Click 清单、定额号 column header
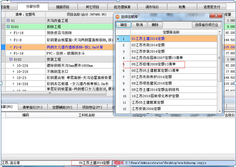 [25, 14]
